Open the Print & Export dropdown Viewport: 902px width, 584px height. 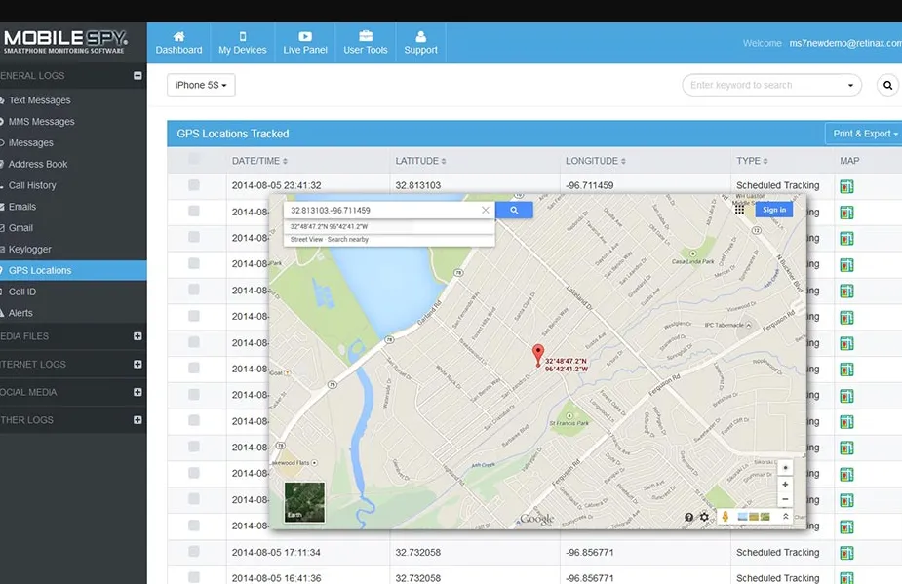point(864,134)
